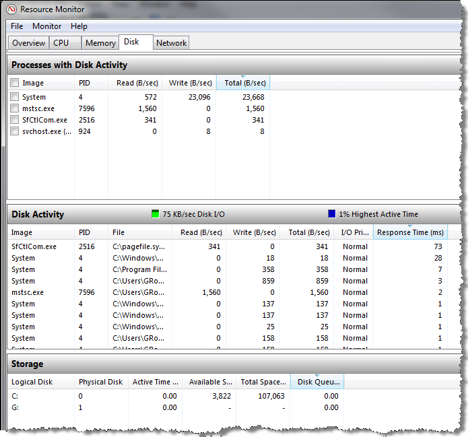Viewport: 468px width, 437px height.
Task: Select the SfCtlCom.exe C:\pagefile.sy... disk activity row
Action: 228,246
